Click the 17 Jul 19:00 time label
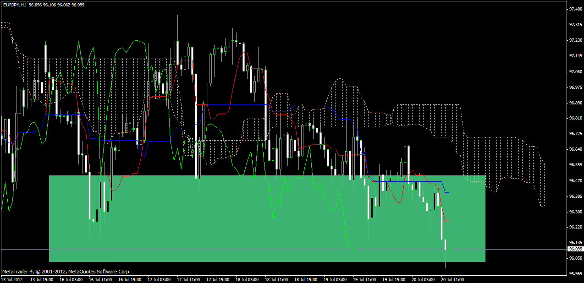The width and height of the screenshot is (584, 283). [x=218, y=279]
